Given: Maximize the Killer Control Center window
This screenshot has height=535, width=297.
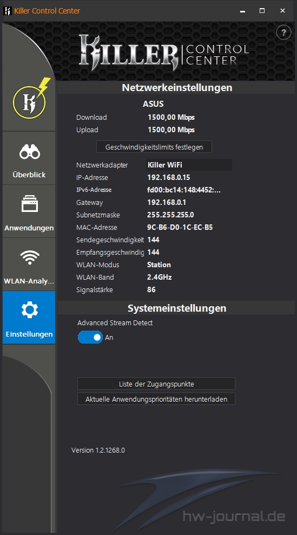Looking at the screenshot, I should coord(262,11).
